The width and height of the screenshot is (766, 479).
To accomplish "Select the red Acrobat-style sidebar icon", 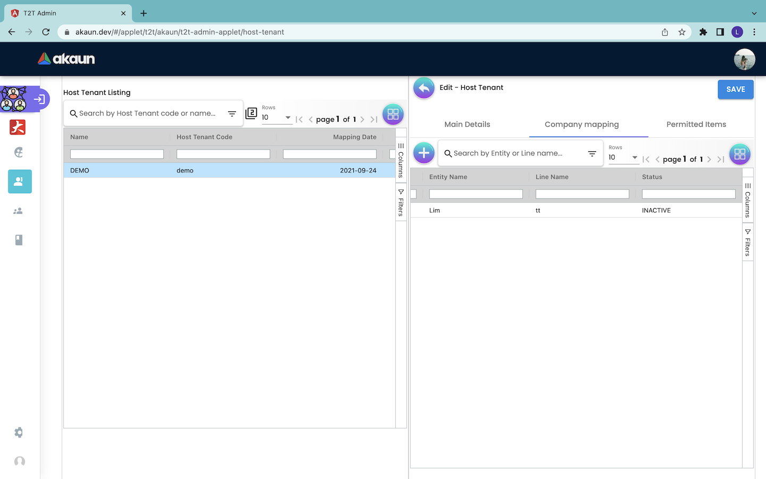I will coord(18,127).
